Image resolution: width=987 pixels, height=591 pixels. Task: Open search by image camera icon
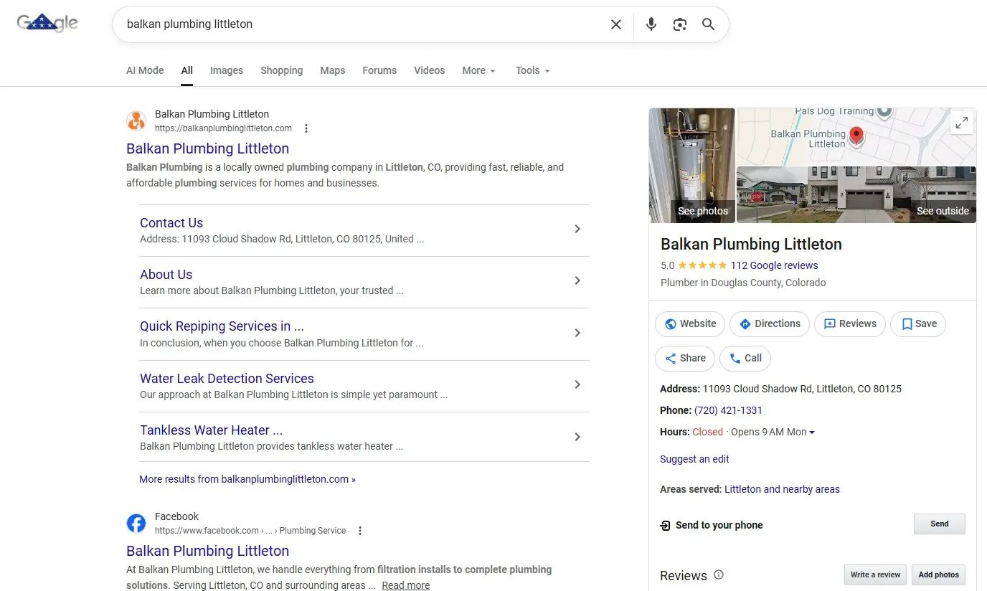tap(679, 24)
